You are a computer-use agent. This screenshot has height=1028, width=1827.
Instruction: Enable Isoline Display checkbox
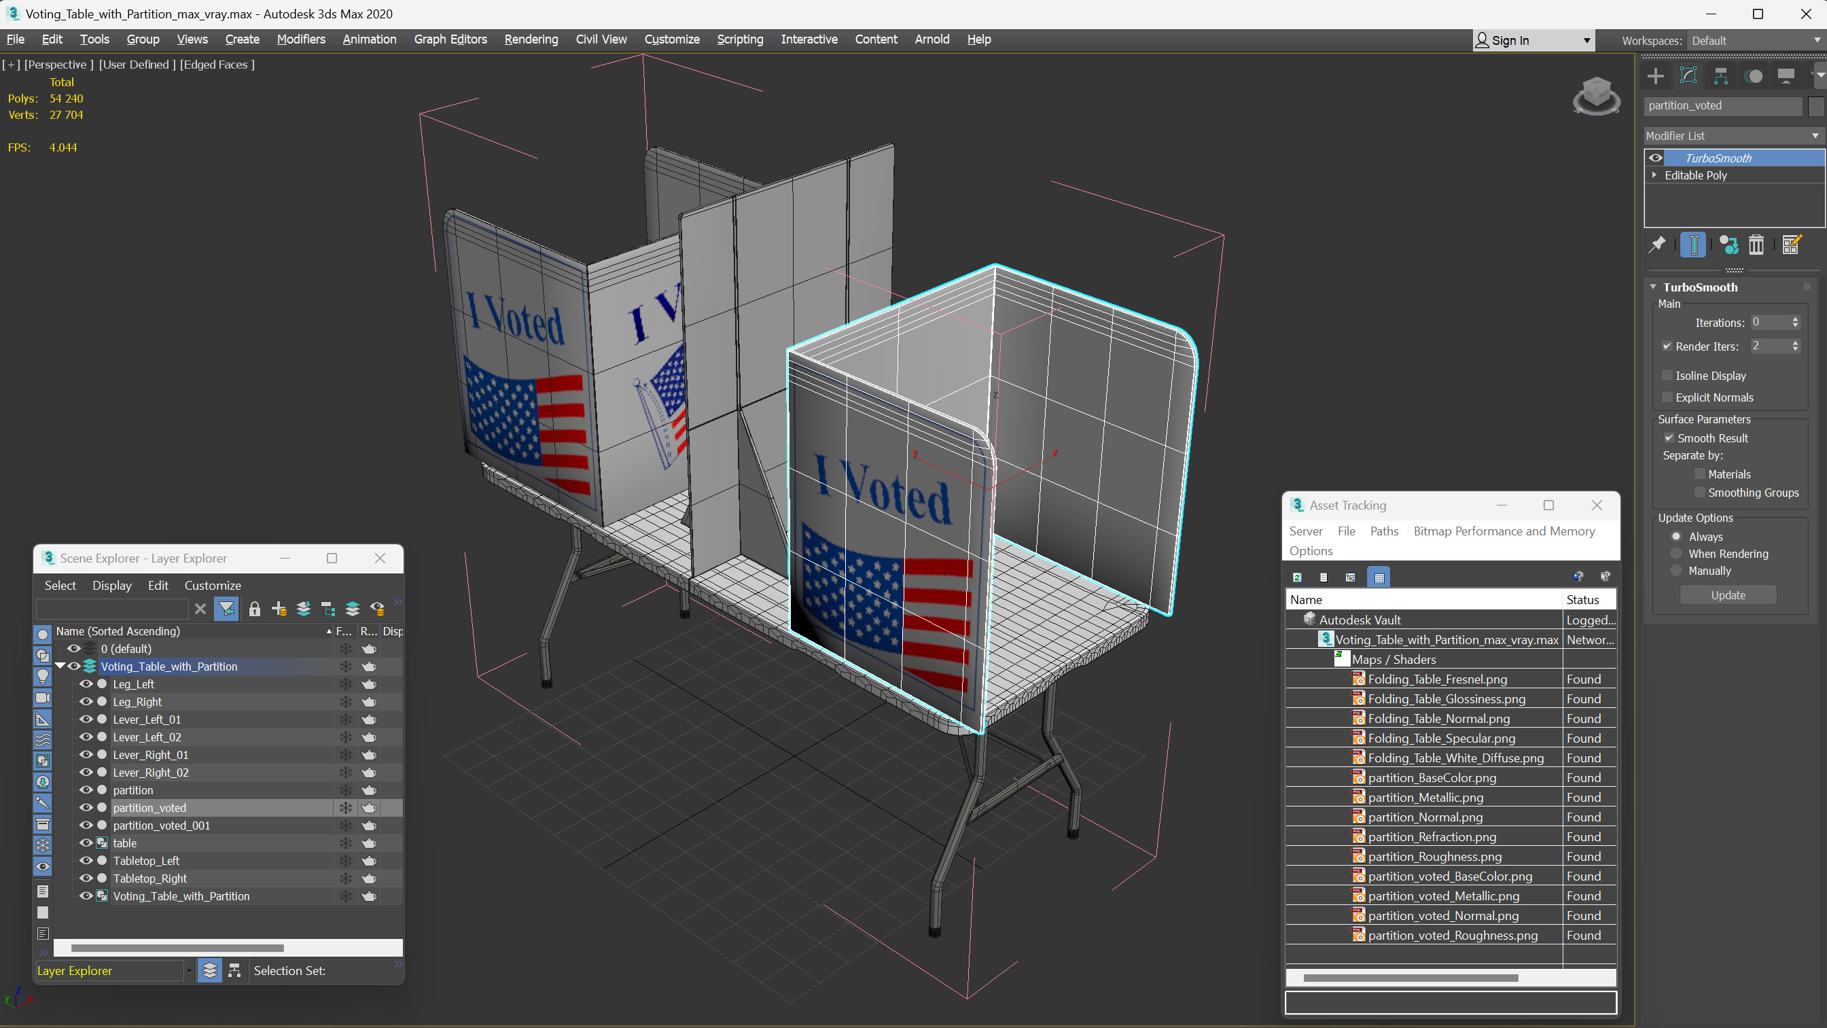1667,375
